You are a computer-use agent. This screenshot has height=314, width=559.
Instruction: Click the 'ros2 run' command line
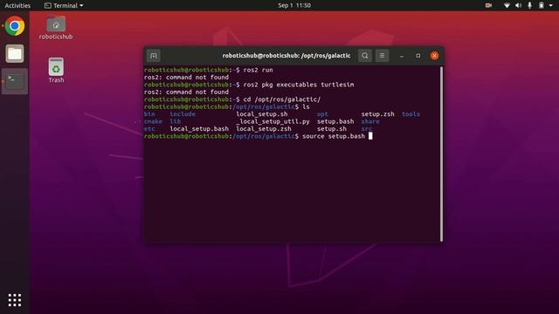tap(258, 70)
